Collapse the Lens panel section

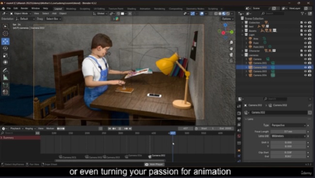246,119
